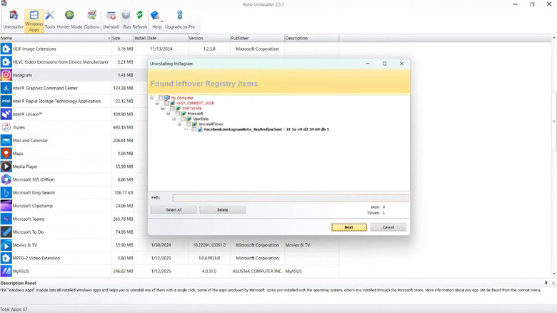557x313 pixels.
Task: Click the Facebook.InstagramBeta registry value text
Action: coord(266,129)
